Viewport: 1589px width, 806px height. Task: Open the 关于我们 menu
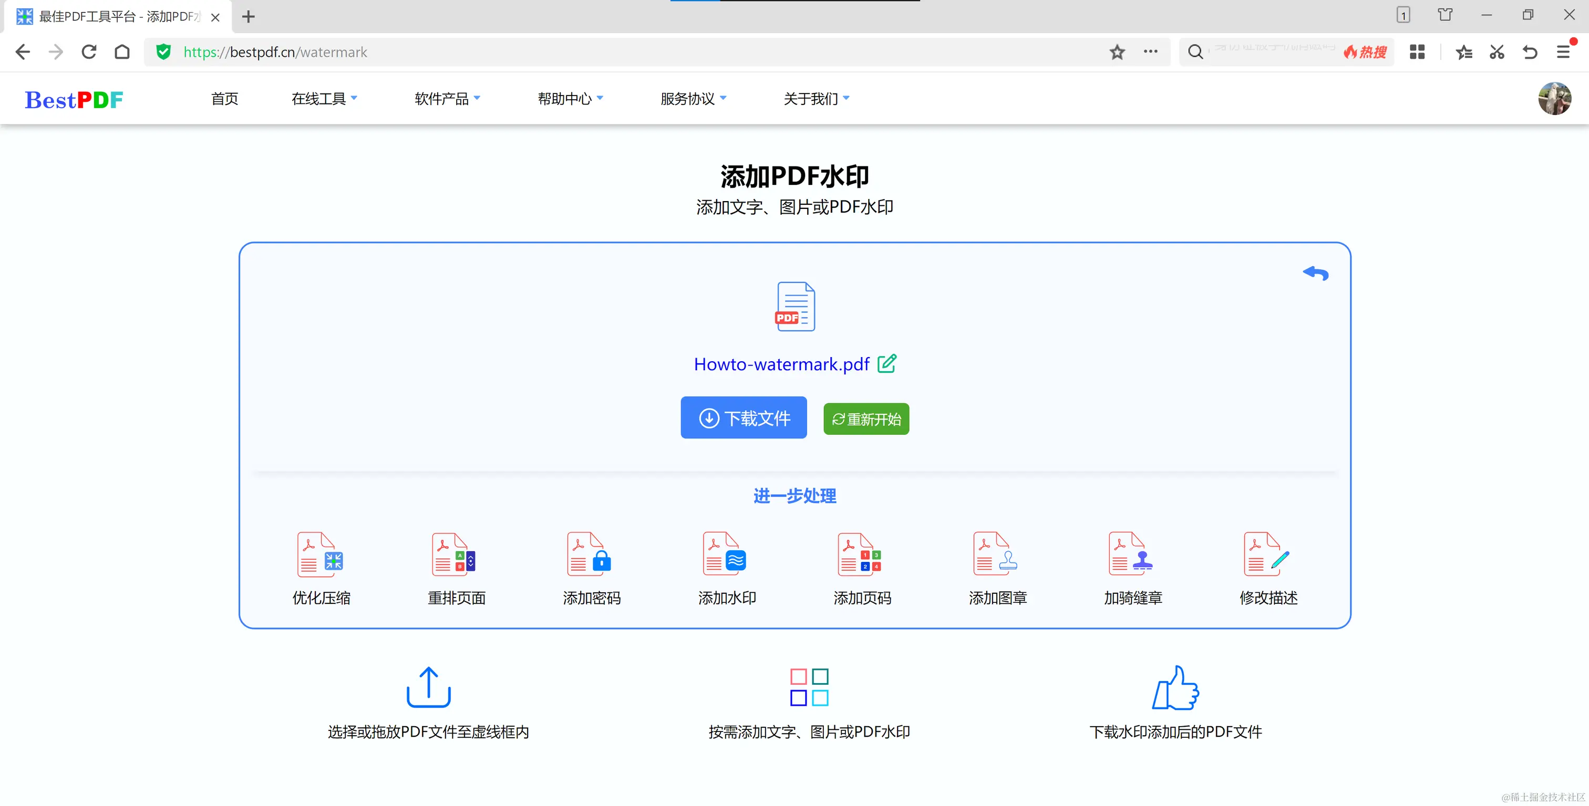(x=816, y=99)
